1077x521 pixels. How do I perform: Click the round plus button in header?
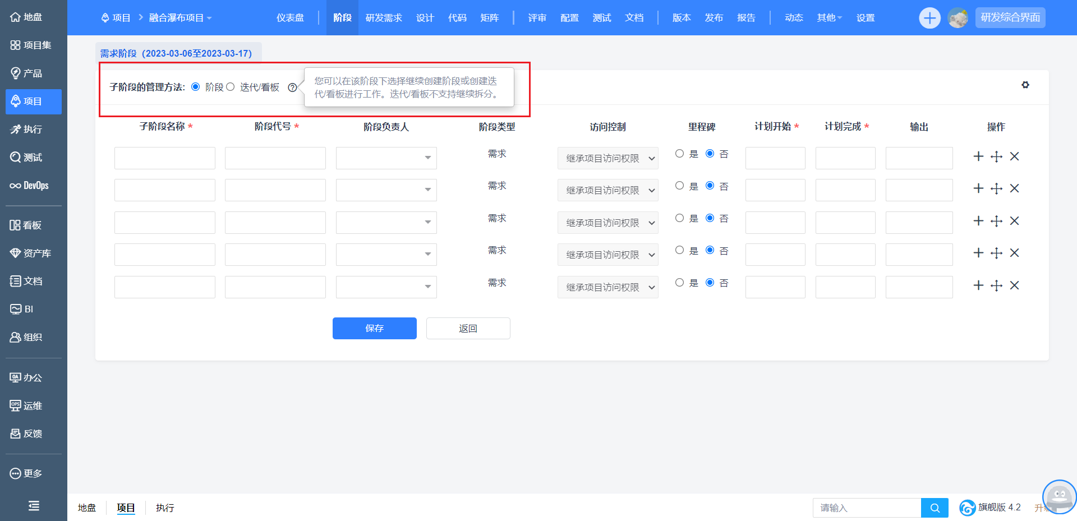[929, 18]
